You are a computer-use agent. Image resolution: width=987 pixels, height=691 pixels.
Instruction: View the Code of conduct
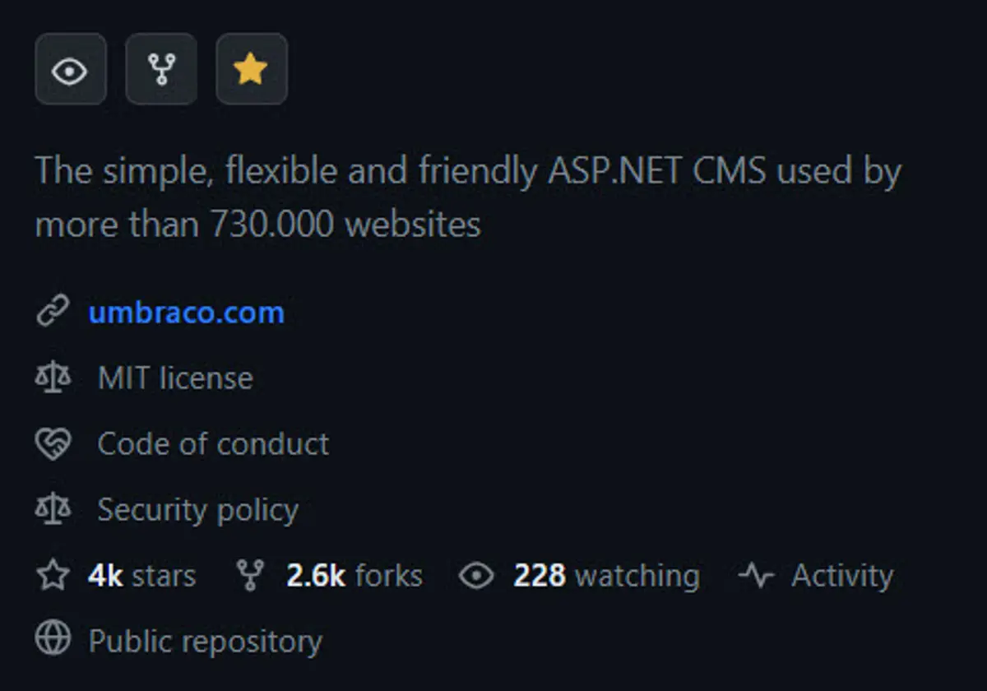click(213, 444)
